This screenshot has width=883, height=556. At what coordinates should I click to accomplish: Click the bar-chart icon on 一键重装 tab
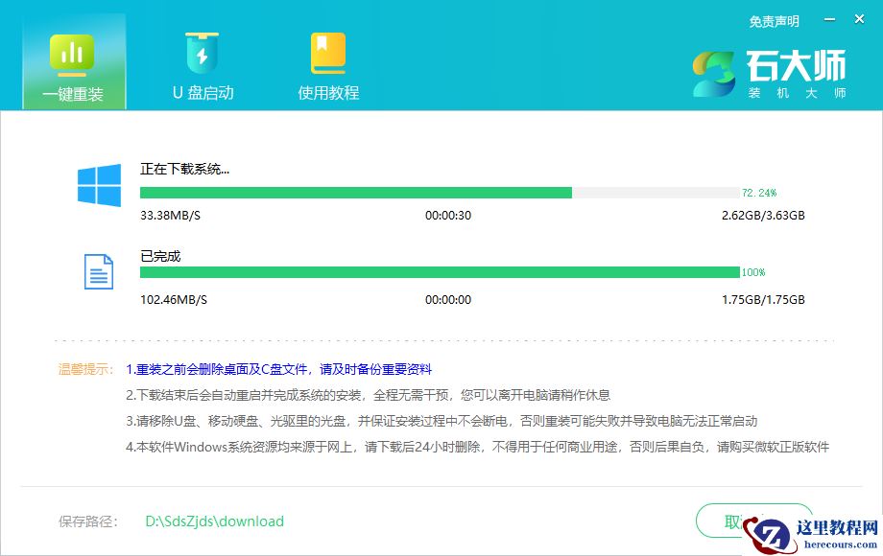tap(74, 53)
